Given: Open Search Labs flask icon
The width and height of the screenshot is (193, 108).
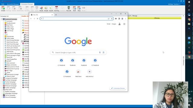Looking at the screenshot, I should click(119, 24).
